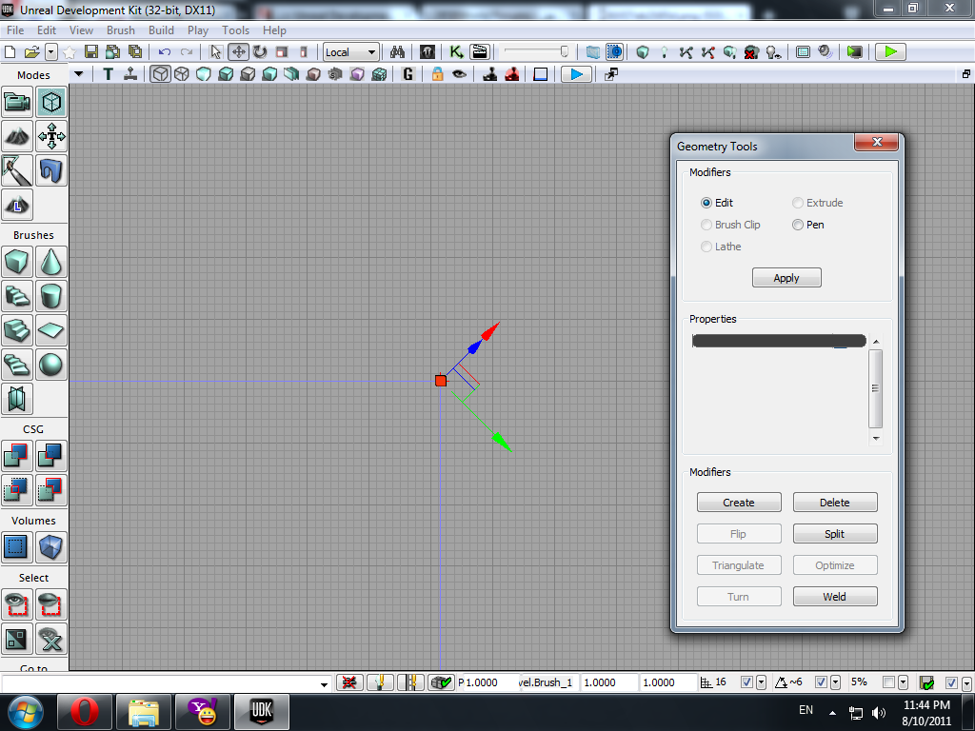975x731 pixels.
Task: Pick the Sheet builder brush
Action: click(x=51, y=330)
